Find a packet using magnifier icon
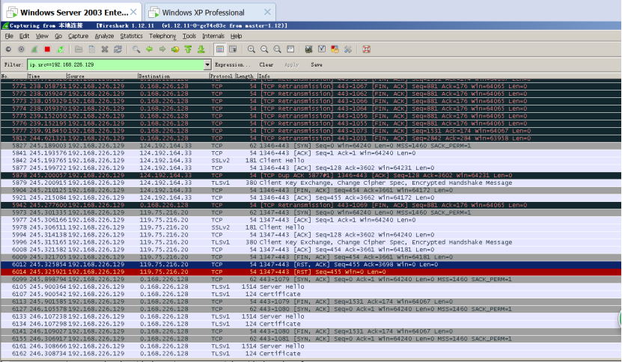Screen dimensions: 622x362 136,49
